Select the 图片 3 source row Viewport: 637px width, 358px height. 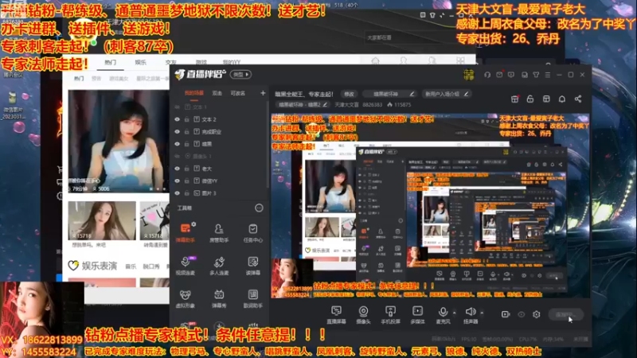220,193
